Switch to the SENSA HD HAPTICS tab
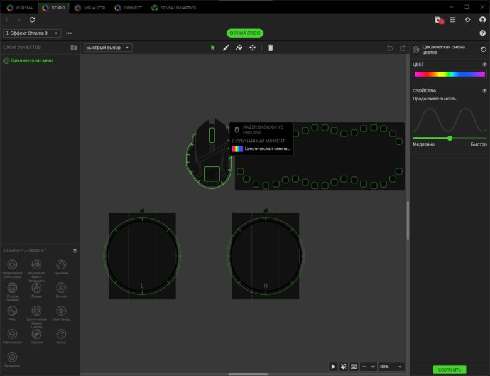Image resolution: width=490 pixels, height=376 pixels. point(174,8)
